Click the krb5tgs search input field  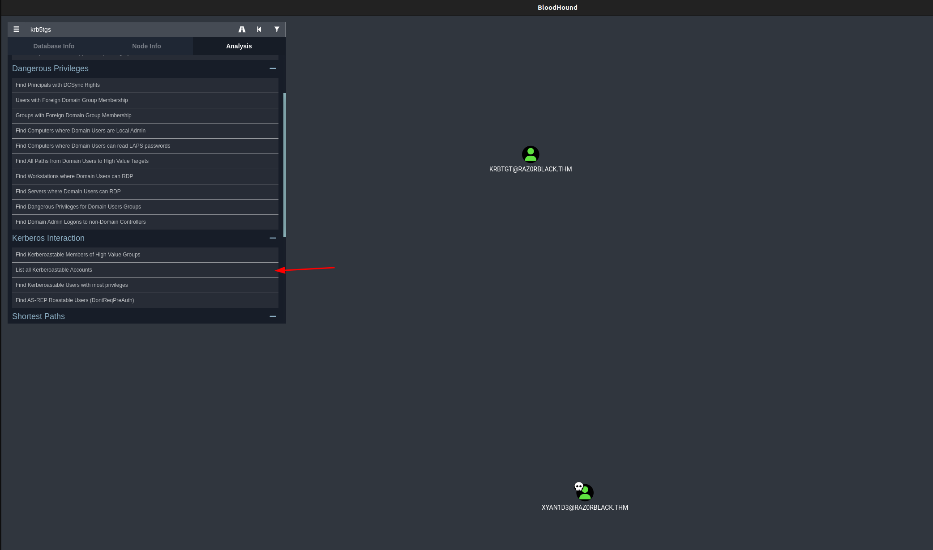pos(130,30)
